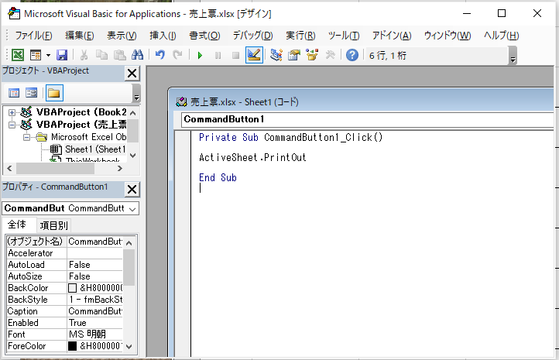Click the BackColor white color swatch

[72, 288]
